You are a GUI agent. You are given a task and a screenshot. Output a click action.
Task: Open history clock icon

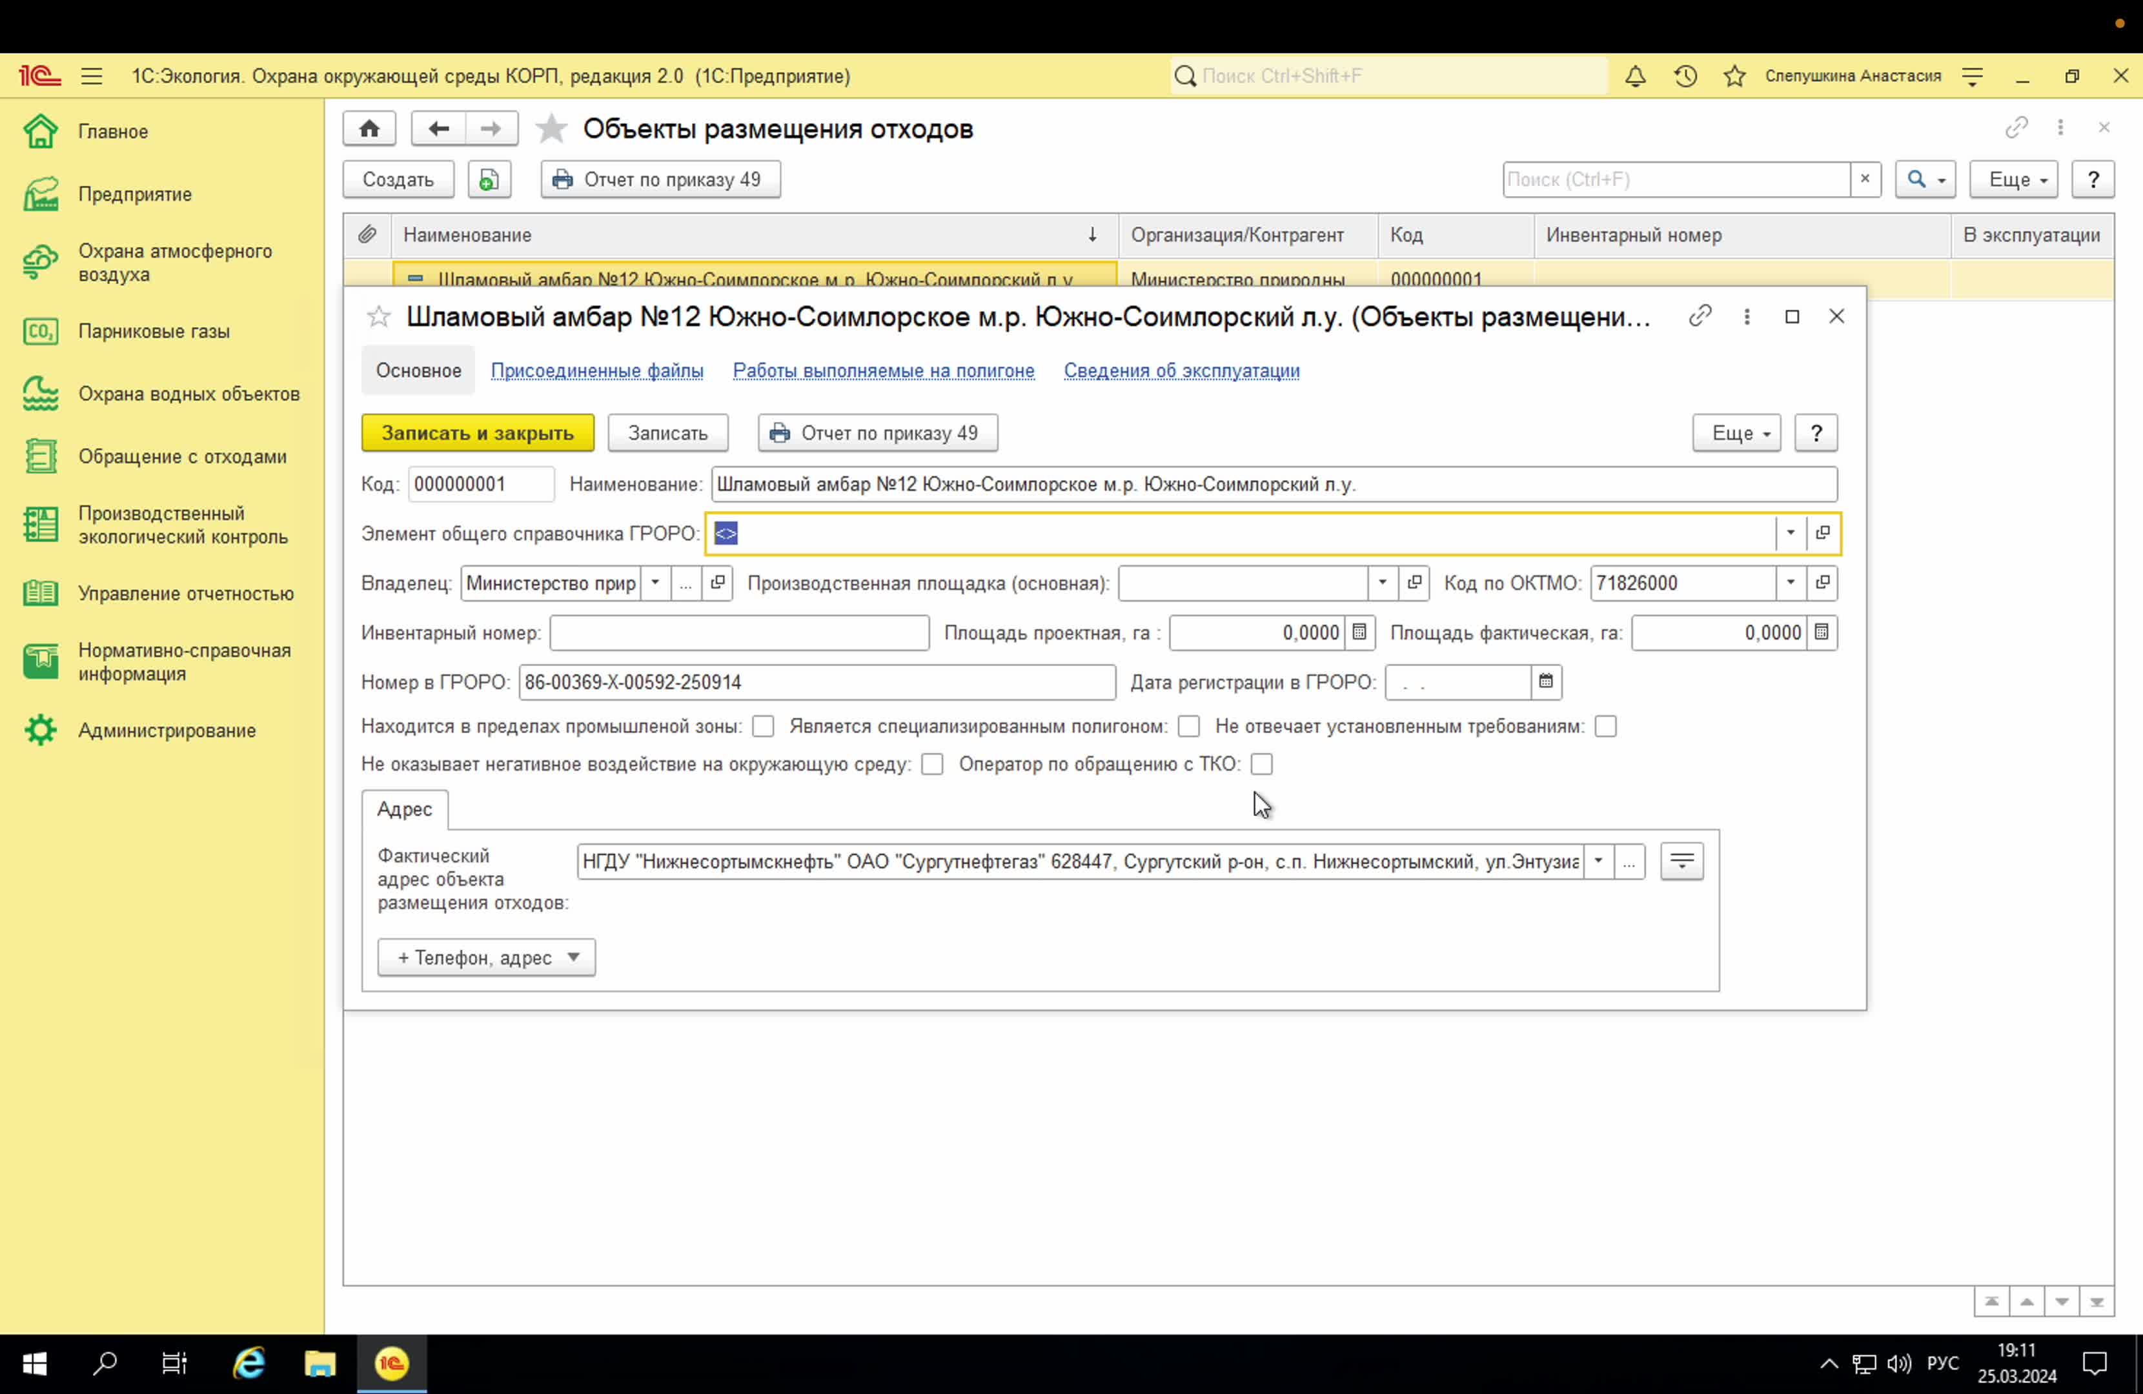pos(1685,77)
